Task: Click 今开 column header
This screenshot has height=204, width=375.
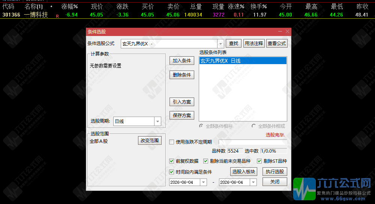Action: (286, 6)
